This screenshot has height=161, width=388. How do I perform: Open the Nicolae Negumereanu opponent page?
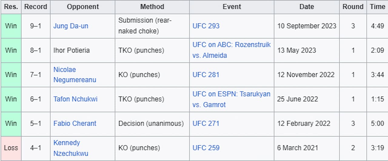(x=75, y=75)
